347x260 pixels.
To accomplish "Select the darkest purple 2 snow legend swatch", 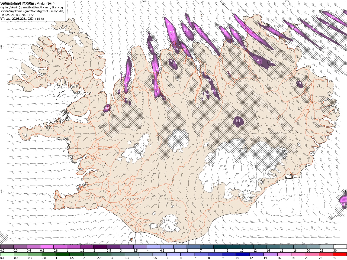I will pos(100,247).
